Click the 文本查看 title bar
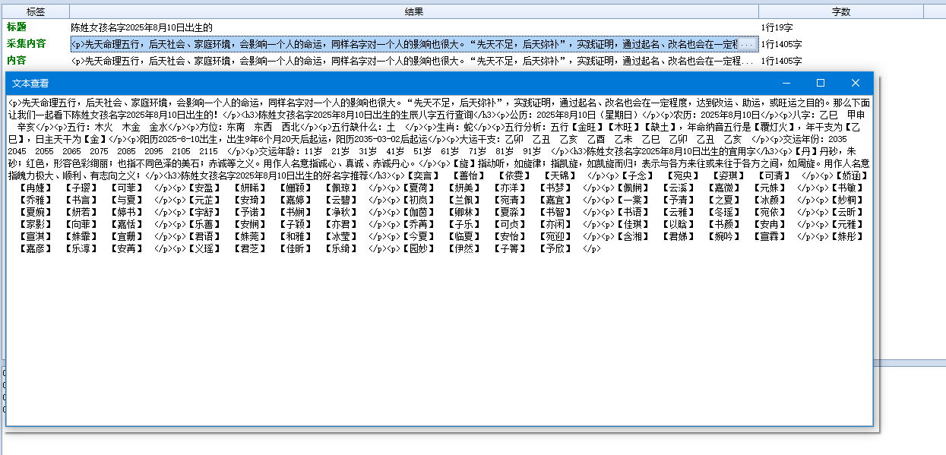Image resolution: width=946 pixels, height=455 pixels. 380,83
